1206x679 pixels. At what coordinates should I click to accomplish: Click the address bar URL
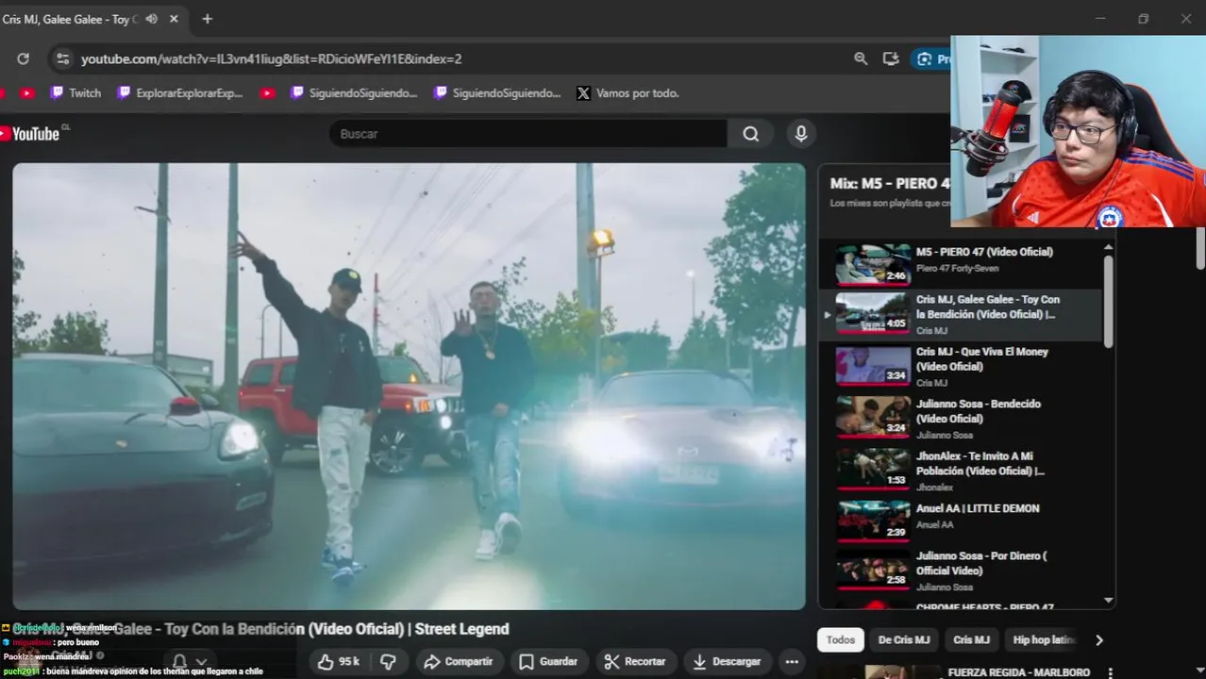pyautogui.click(x=272, y=58)
